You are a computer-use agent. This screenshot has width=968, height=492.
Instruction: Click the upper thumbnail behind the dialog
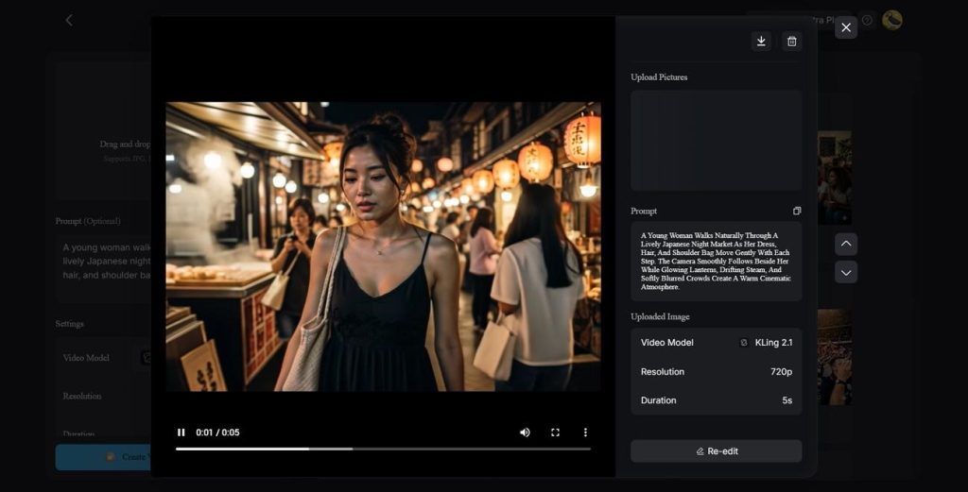click(835, 178)
